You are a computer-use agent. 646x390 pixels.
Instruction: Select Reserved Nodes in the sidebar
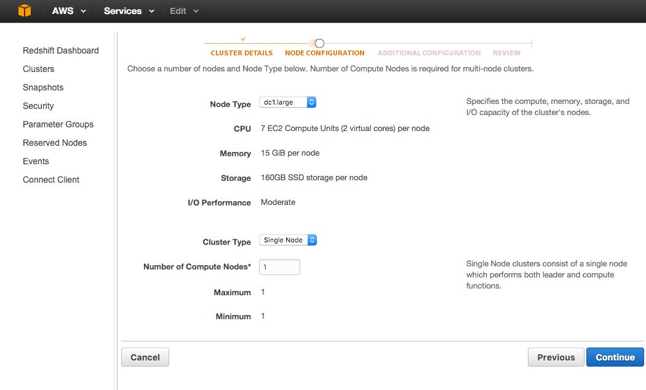coord(55,143)
